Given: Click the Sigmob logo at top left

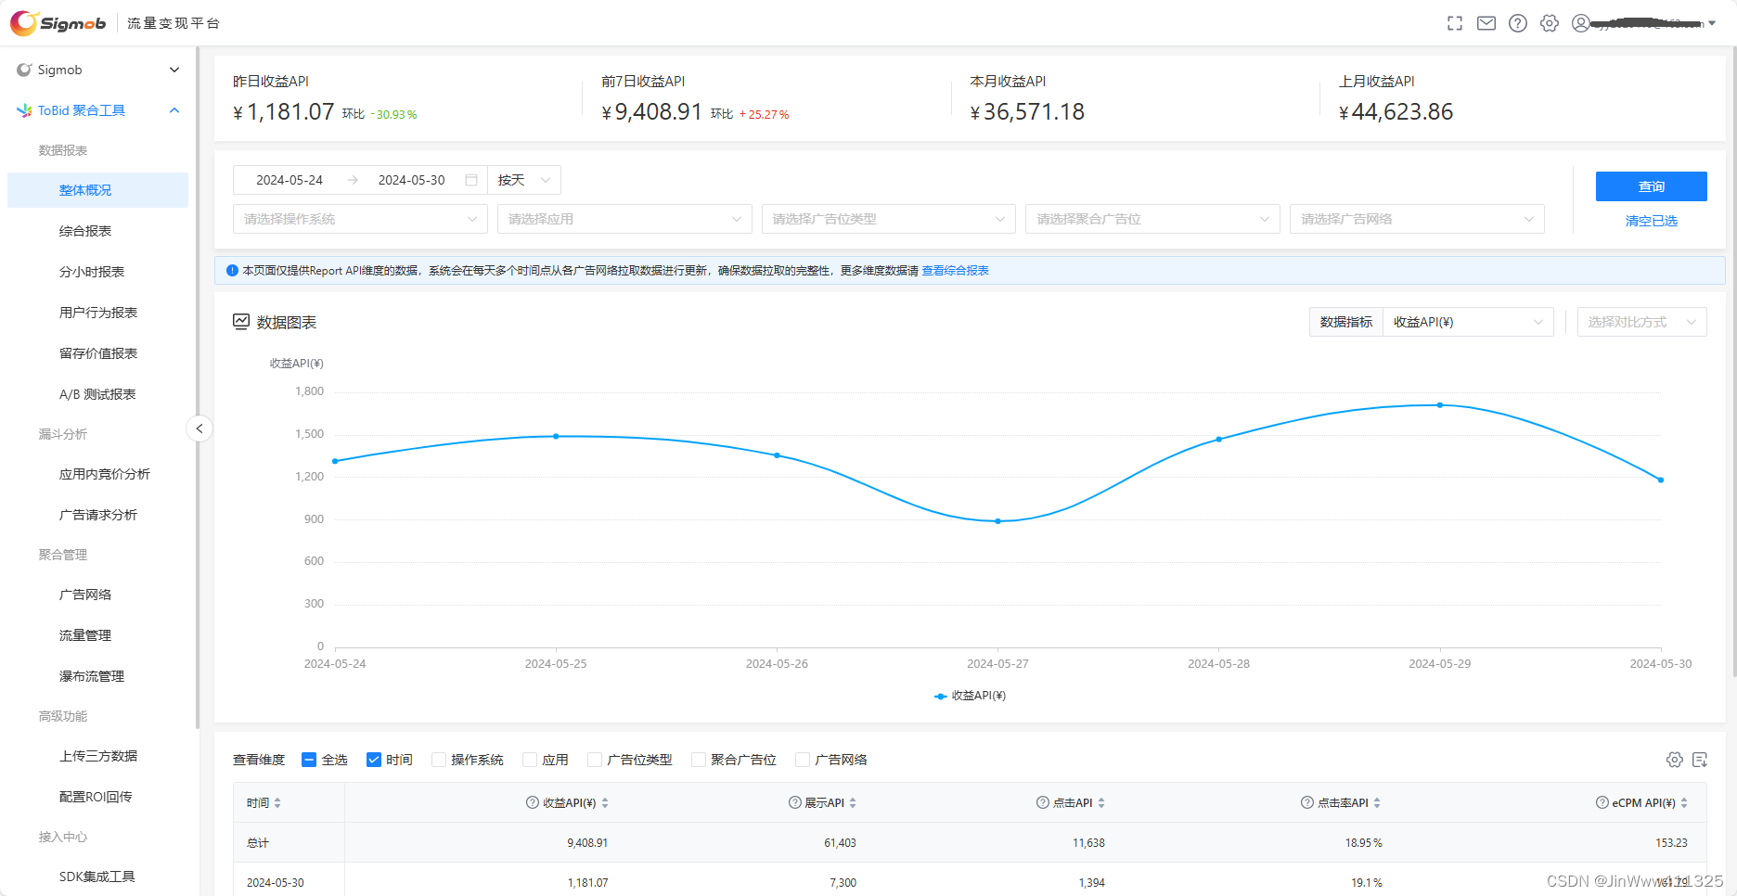Looking at the screenshot, I should point(58,23).
